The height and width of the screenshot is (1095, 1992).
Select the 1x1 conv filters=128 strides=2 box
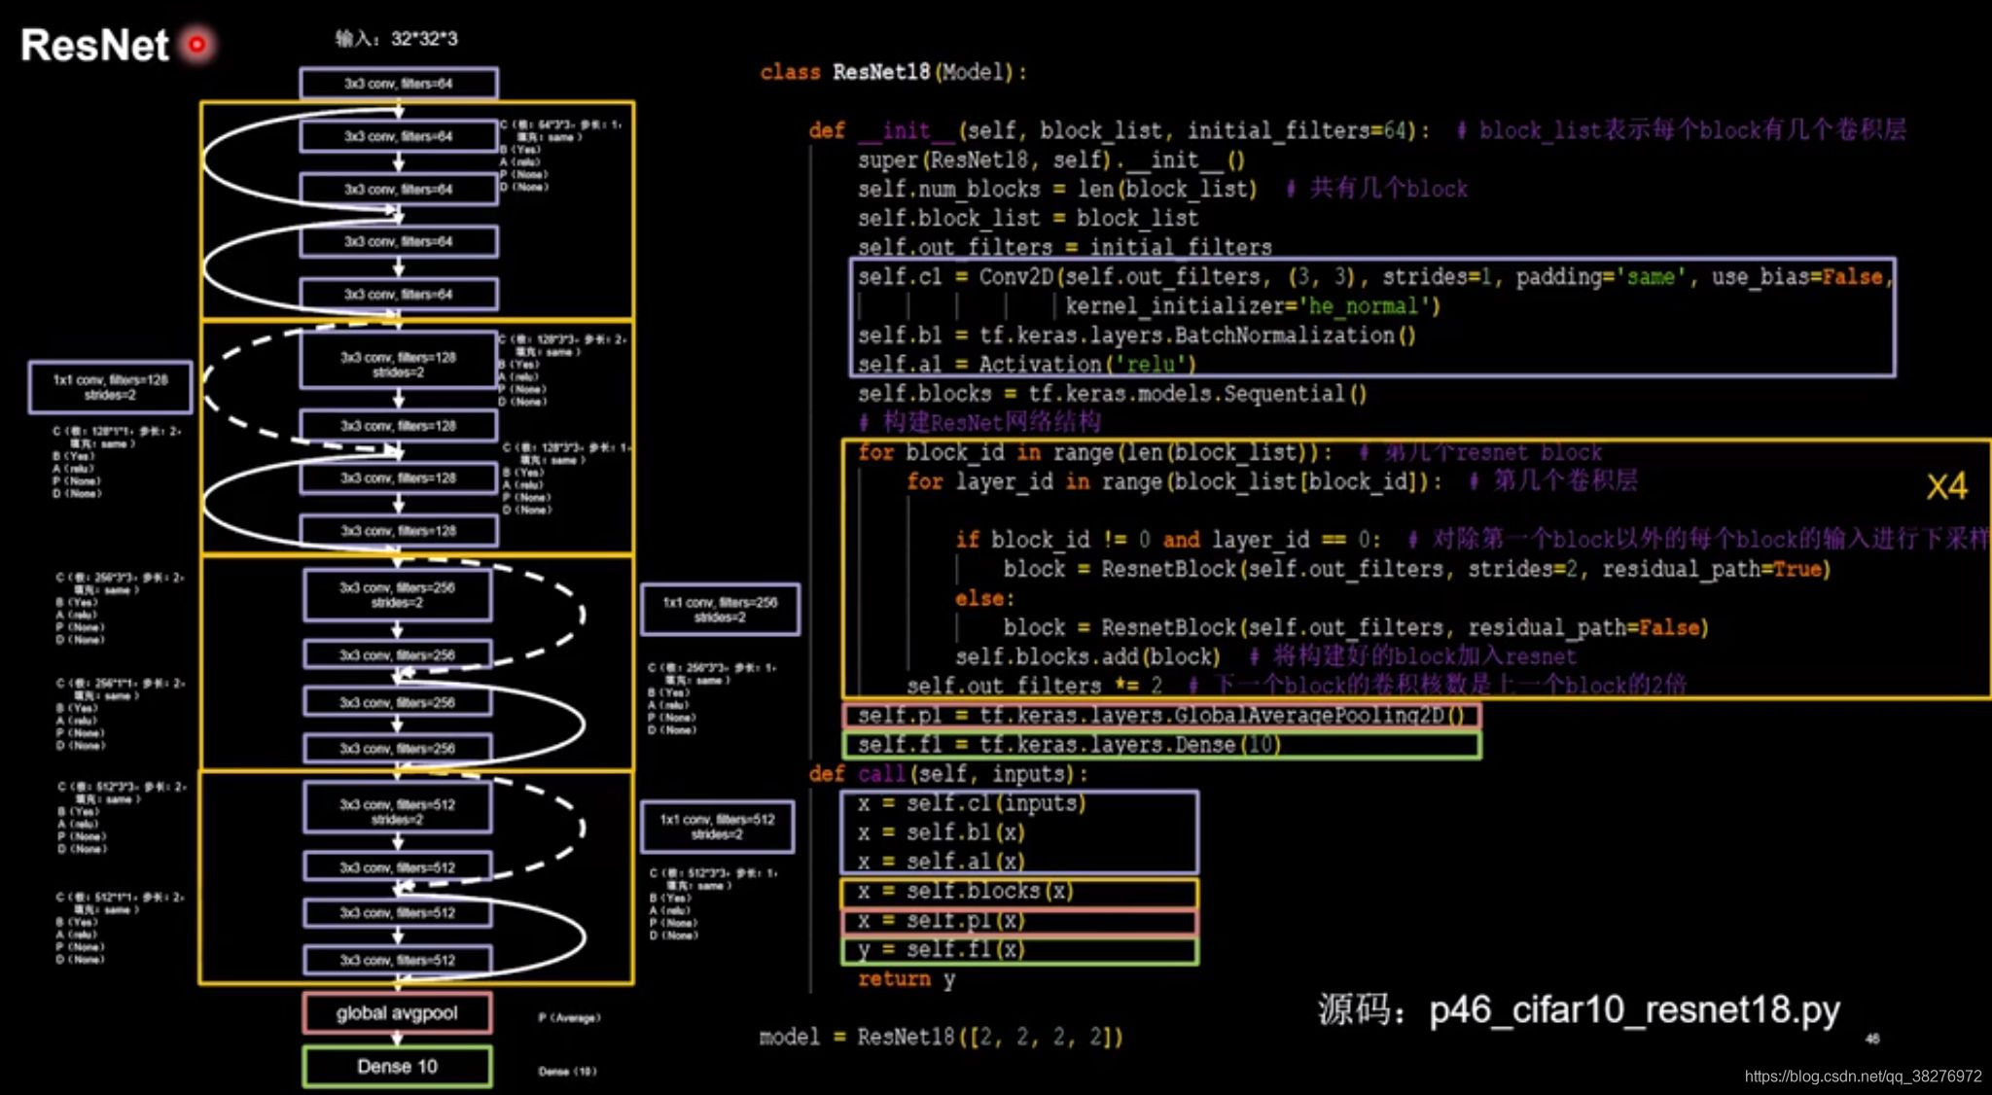pyautogui.click(x=110, y=387)
